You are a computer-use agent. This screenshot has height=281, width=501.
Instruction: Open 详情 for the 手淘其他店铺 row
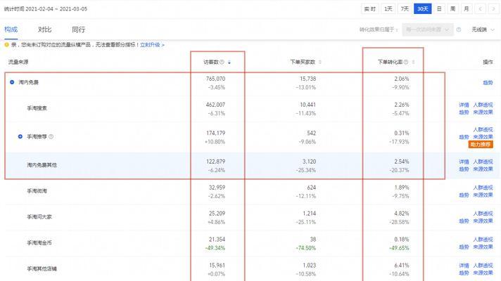pos(464,266)
